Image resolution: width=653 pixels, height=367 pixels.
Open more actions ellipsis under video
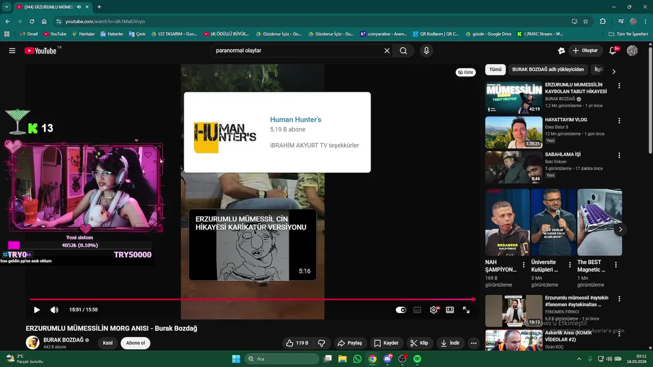[x=473, y=343]
